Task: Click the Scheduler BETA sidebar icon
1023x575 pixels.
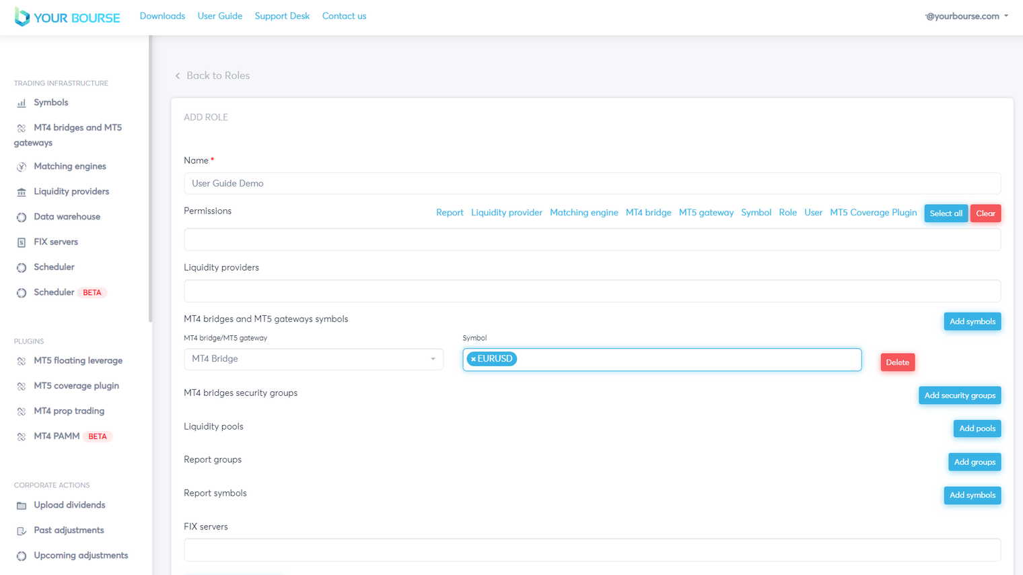Action: 22,293
